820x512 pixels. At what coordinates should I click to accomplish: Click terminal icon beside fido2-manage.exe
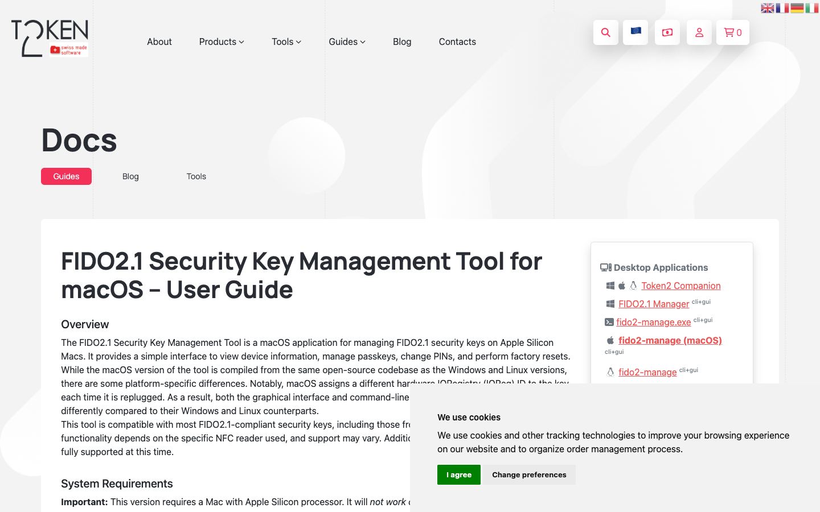(x=609, y=322)
